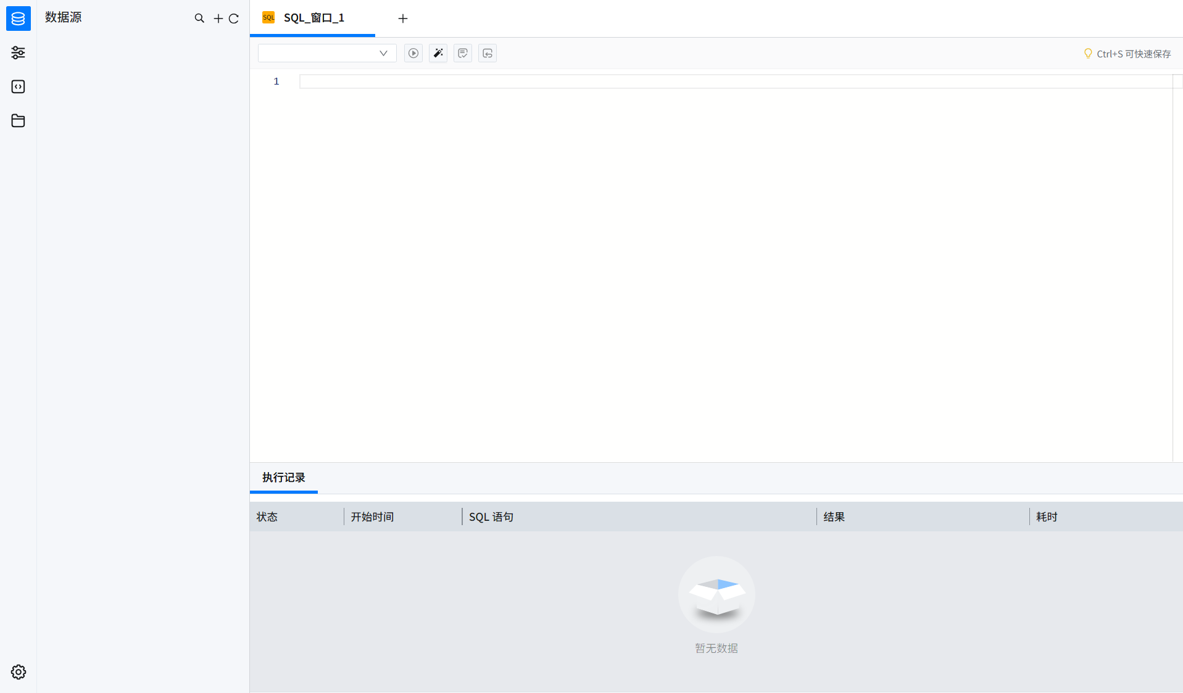Refresh the 数据源 list
The image size is (1183, 693).
[x=234, y=19]
